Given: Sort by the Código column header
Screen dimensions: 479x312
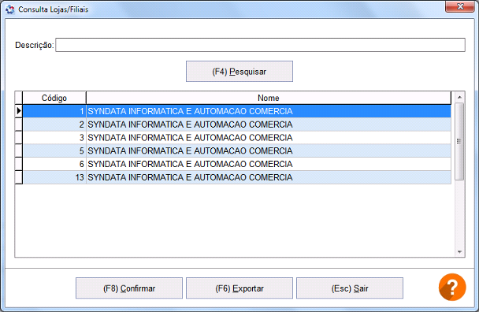Looking at the screenshot, I should [x=54, y=98].
